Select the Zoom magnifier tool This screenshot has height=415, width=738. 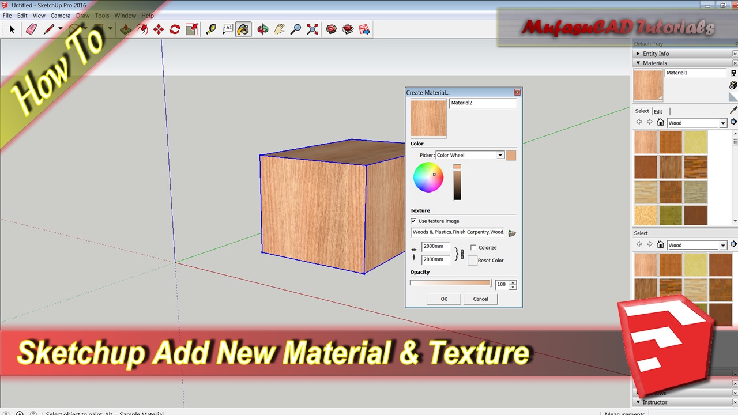[x=296, y=29]
